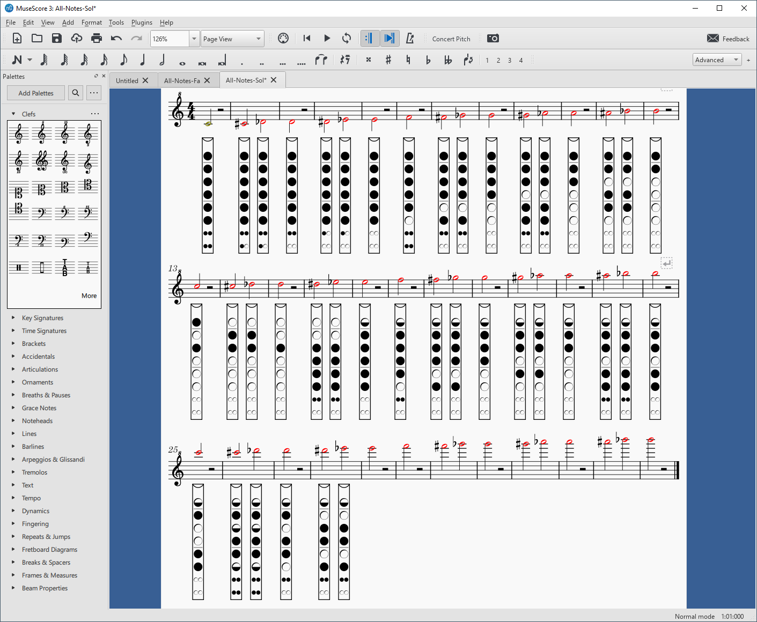Open image capture with the camera icon
The width and height of the screenshot is (757, 622).
coord(493,38)
